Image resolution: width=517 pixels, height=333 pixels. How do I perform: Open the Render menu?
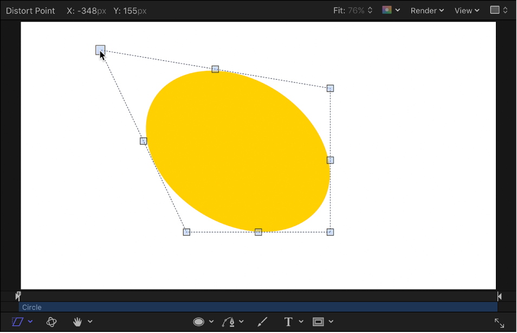coord(426,10)
